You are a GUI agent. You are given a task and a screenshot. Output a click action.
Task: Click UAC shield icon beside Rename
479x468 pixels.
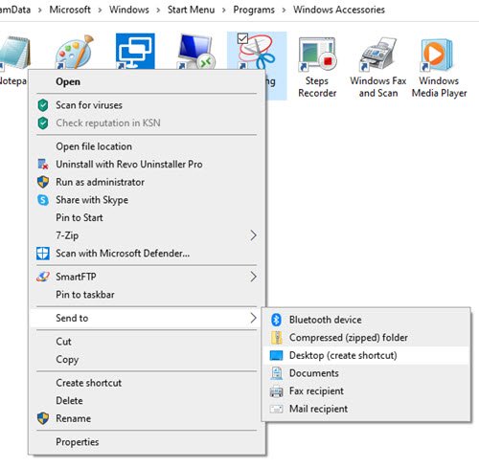tap(43, 418)
